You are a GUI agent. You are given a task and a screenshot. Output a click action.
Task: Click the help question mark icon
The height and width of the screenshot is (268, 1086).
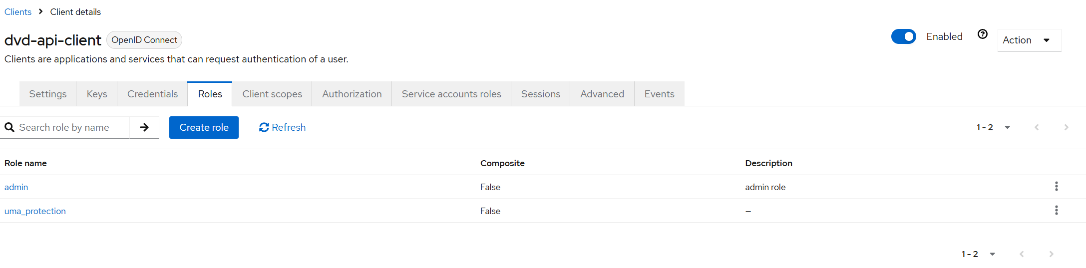pos(983,34)
